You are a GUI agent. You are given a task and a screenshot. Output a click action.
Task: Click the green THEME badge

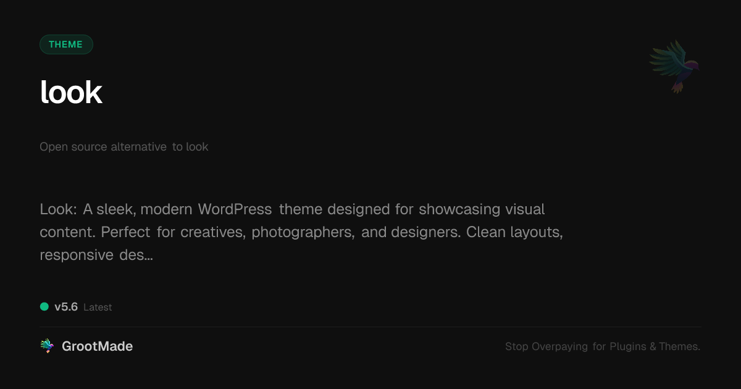pos(66,44)
